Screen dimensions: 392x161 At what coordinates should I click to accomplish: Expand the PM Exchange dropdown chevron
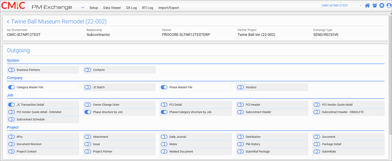point(83,7)
